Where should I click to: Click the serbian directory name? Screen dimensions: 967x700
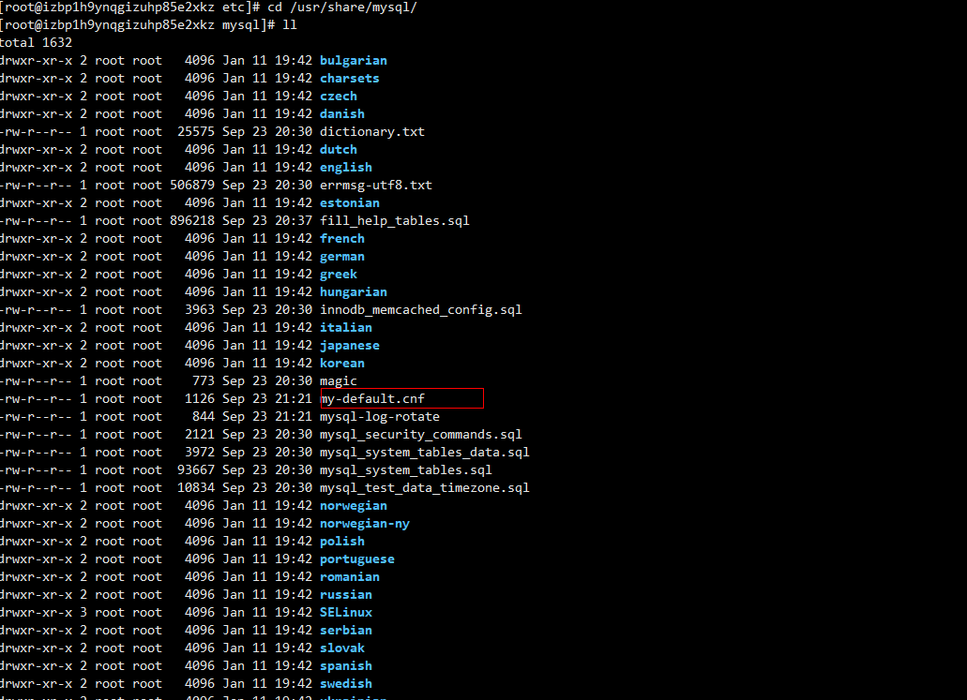[x=346, y=631]
